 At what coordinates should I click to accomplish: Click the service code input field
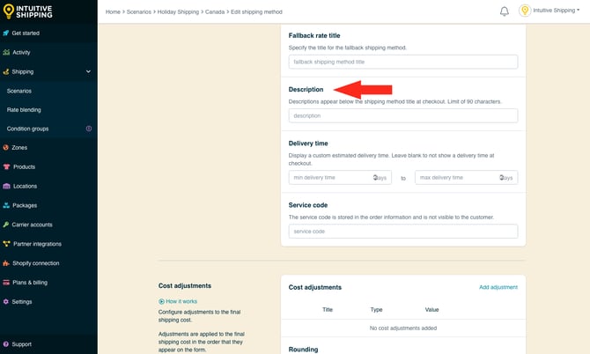point(402,231)
